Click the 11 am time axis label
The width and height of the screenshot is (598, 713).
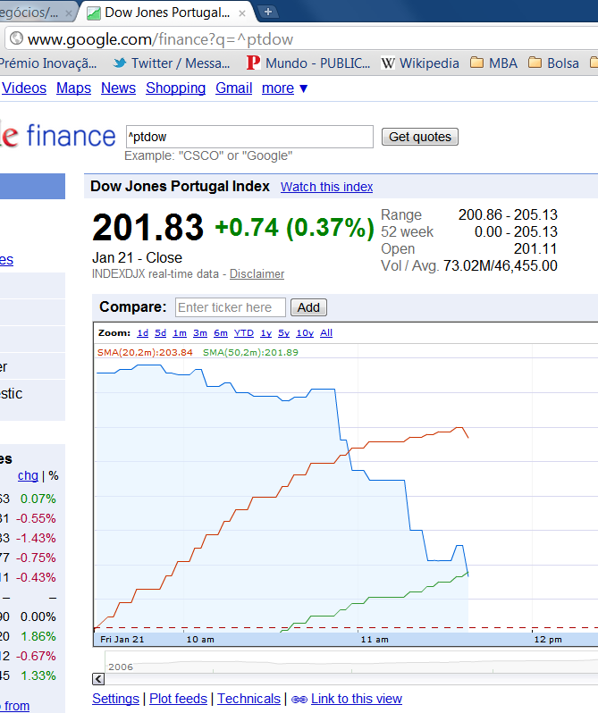(375, 640)
